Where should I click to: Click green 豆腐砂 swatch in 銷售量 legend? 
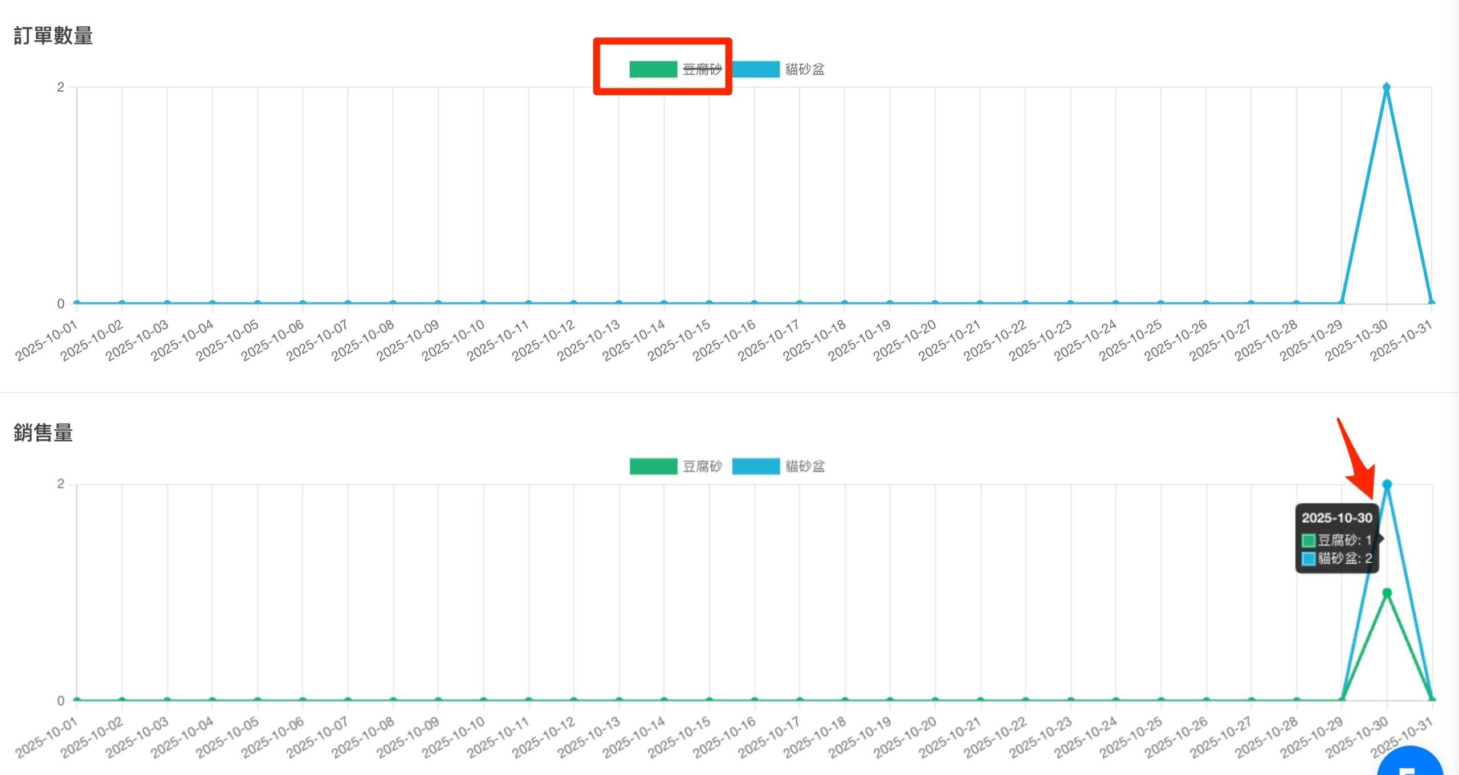coord(653,466)
